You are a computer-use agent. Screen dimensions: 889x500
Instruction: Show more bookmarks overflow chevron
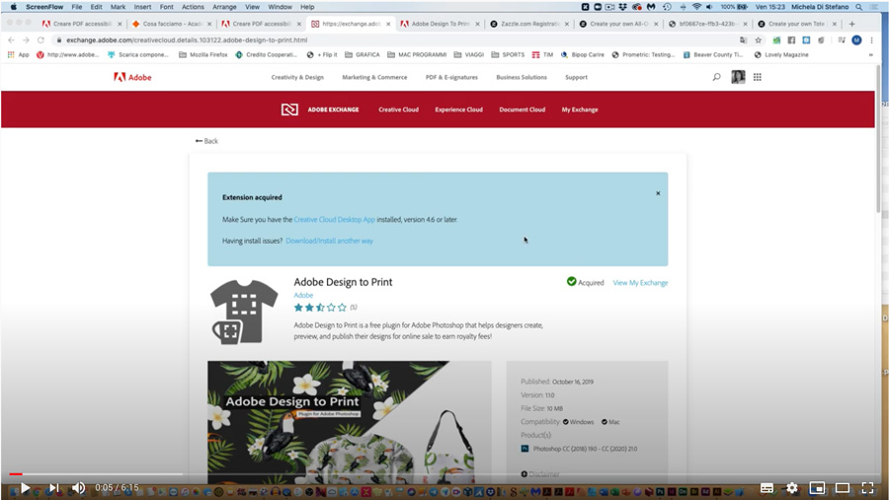[x=871, y=55]
